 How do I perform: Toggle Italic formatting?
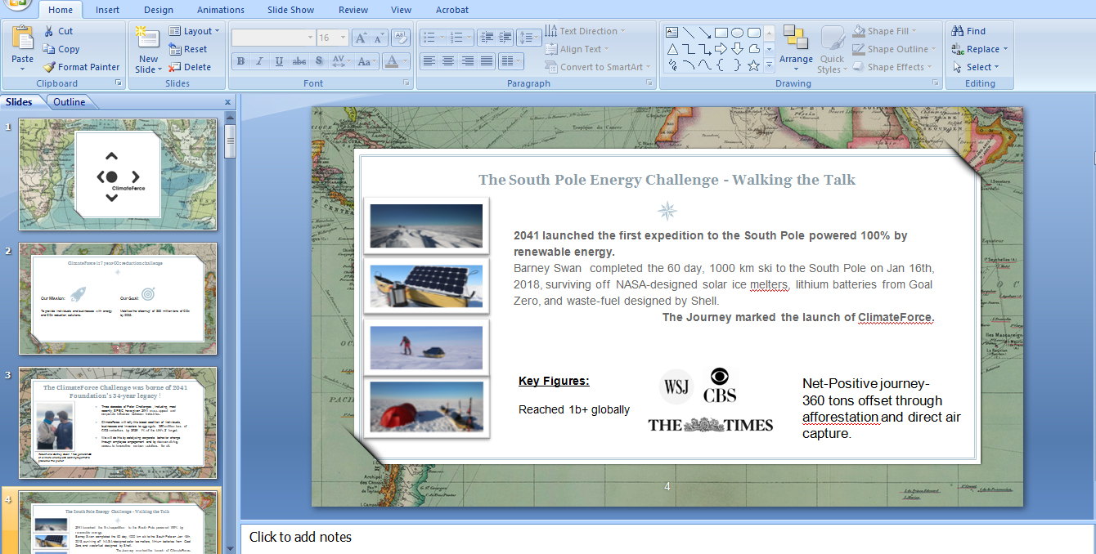(x=260, y=61)
